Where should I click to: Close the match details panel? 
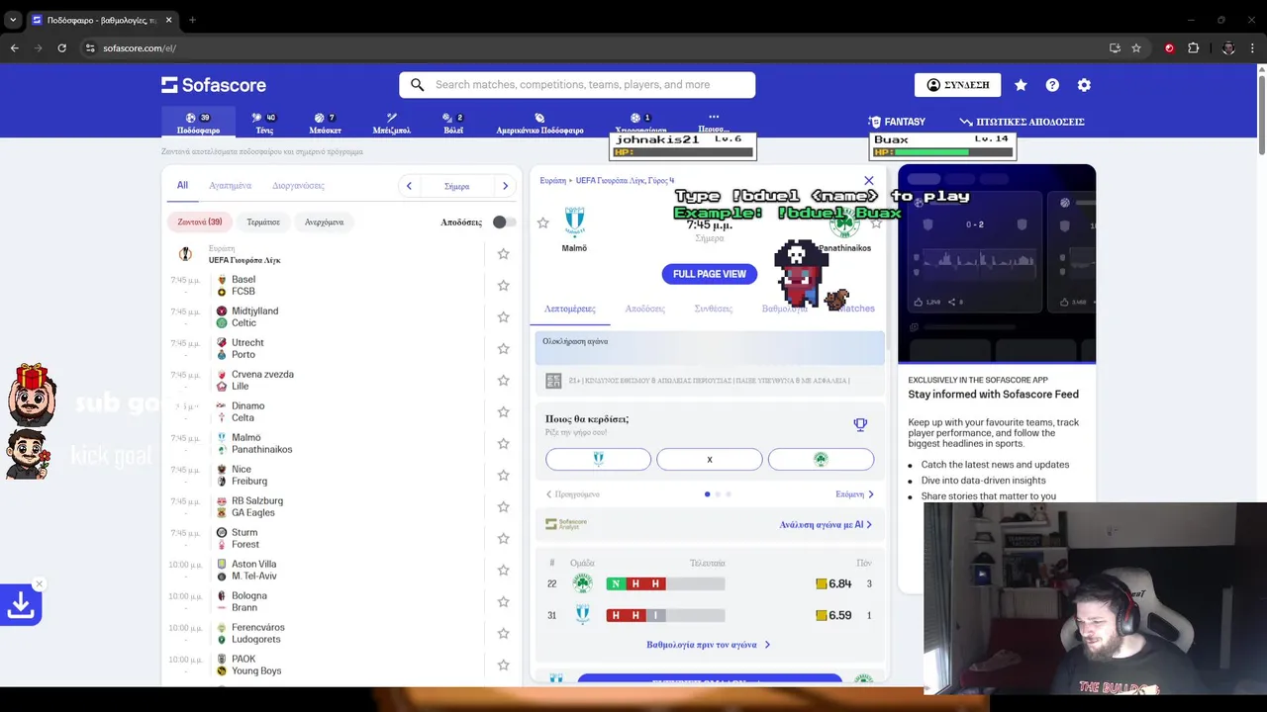(869, 181)
